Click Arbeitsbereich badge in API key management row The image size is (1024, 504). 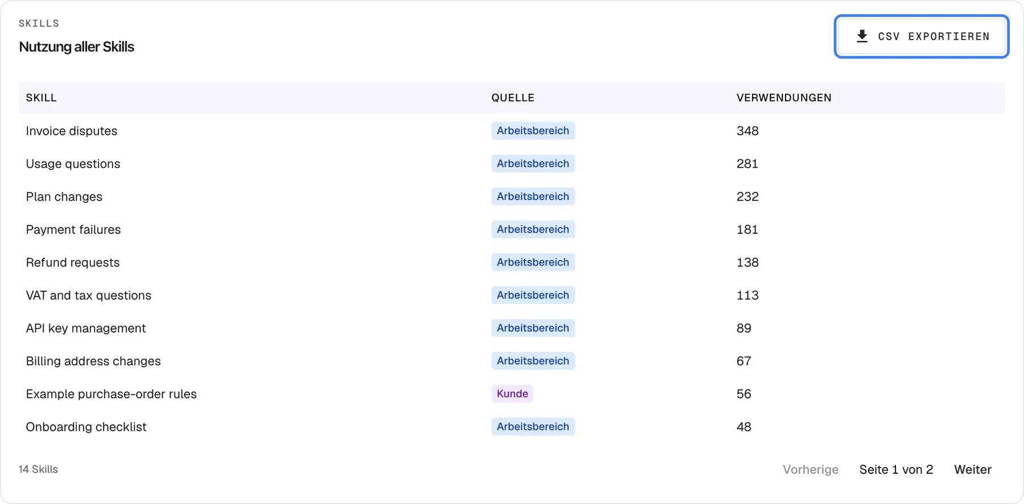pyautogui.click(x=533, y=328)
